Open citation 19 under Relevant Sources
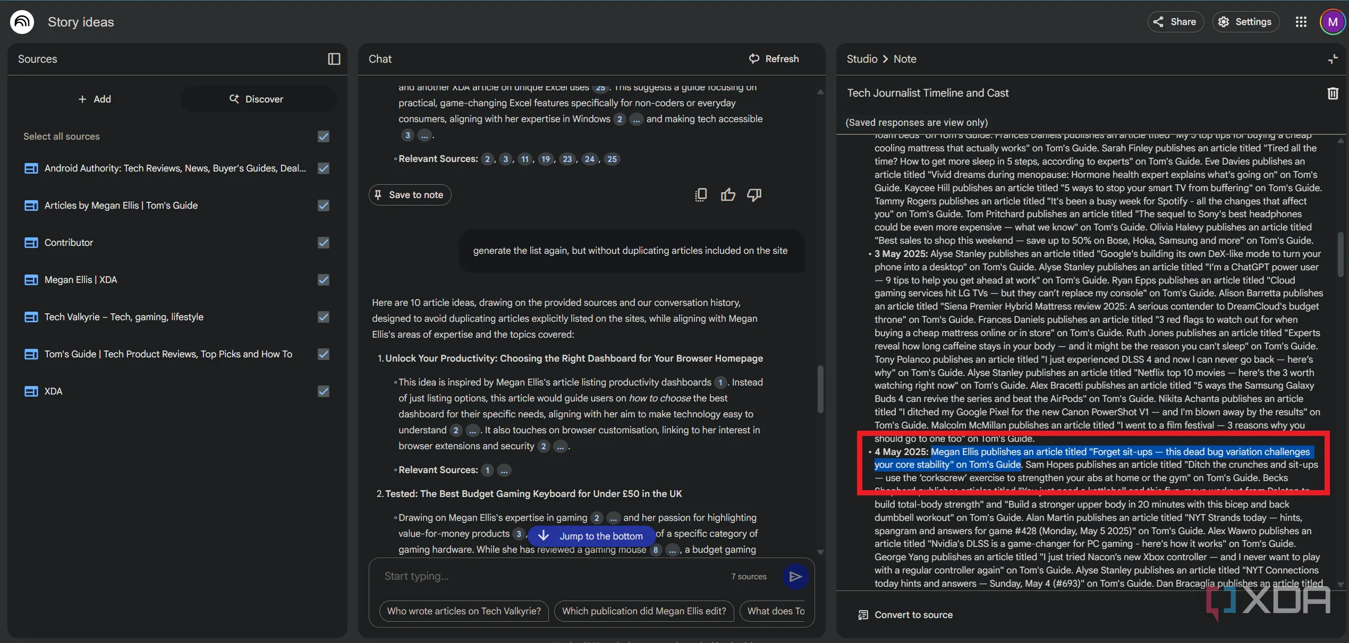The height and width of the screenshot is (643, 1349). pyautogui.click(x=545, y=159)
